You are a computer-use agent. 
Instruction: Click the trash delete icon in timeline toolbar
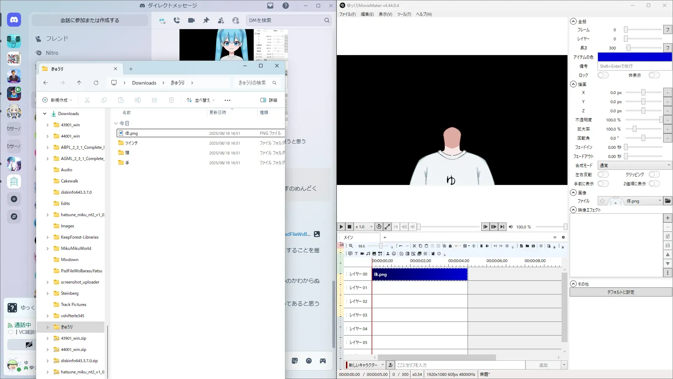pyautogui.click(x=481, y=246)
